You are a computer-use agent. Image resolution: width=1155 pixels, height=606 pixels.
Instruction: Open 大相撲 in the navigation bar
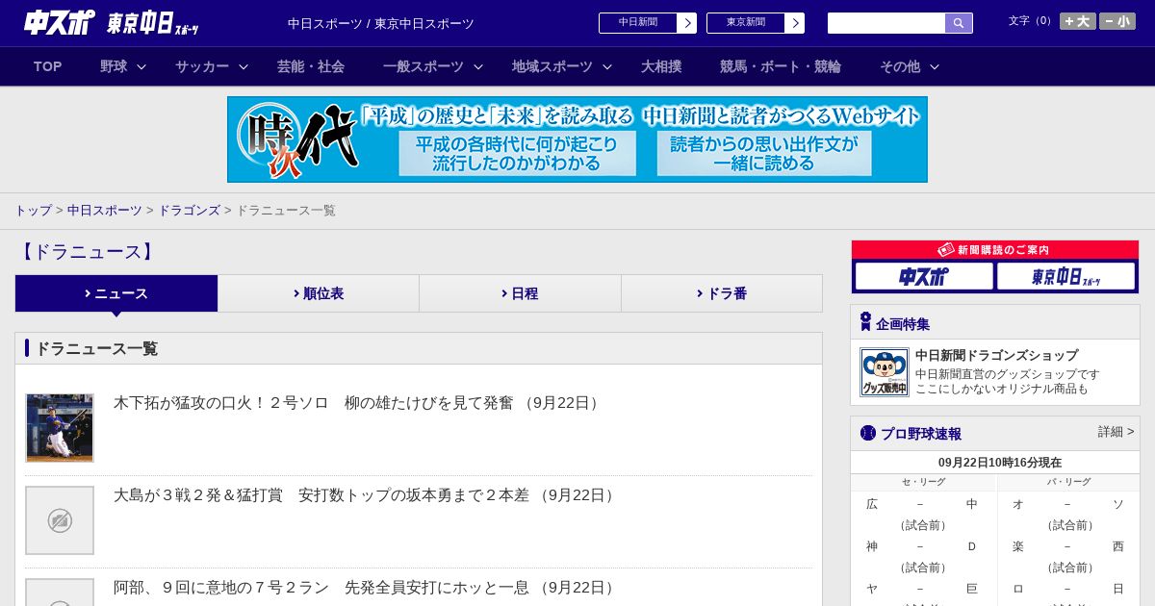[661, 66]
